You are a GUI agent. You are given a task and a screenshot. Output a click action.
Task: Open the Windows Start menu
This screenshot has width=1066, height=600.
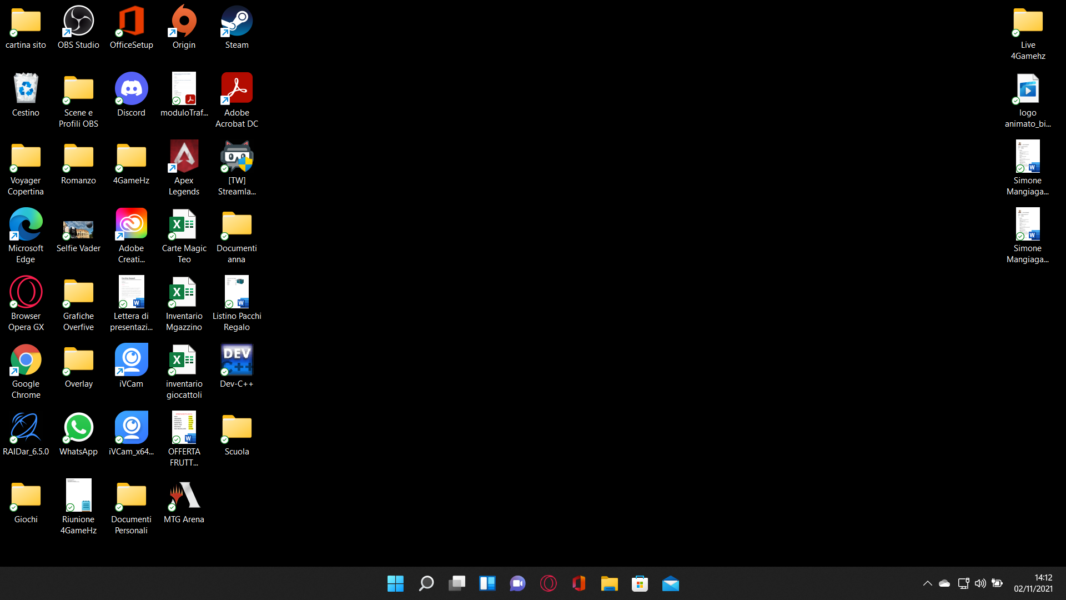tap(395, 583)
